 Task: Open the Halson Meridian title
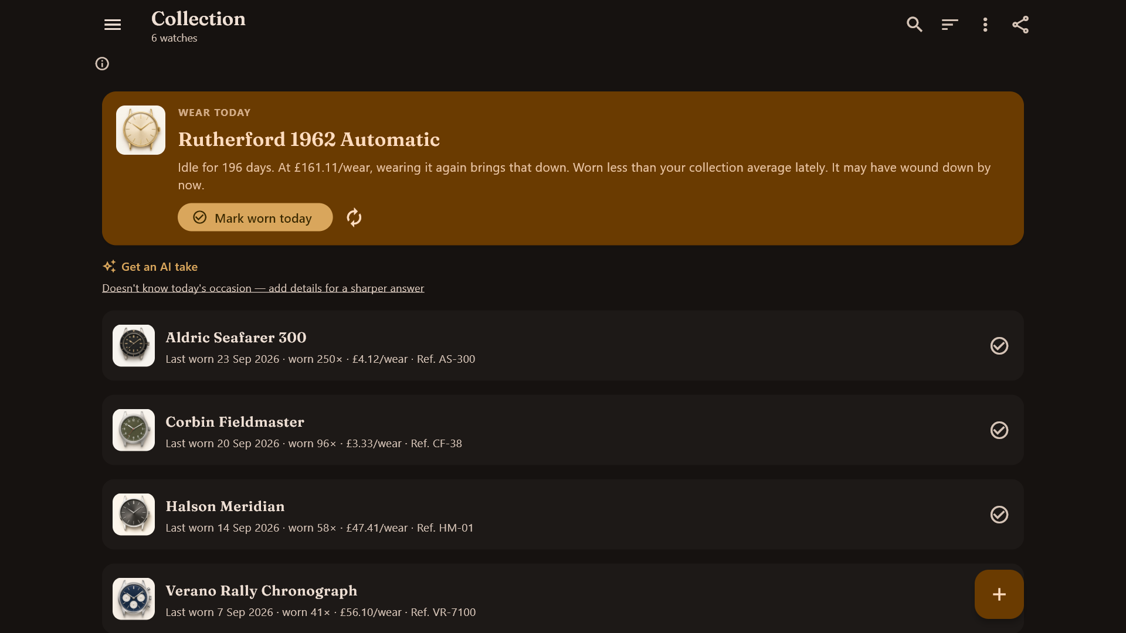(225, 506)
